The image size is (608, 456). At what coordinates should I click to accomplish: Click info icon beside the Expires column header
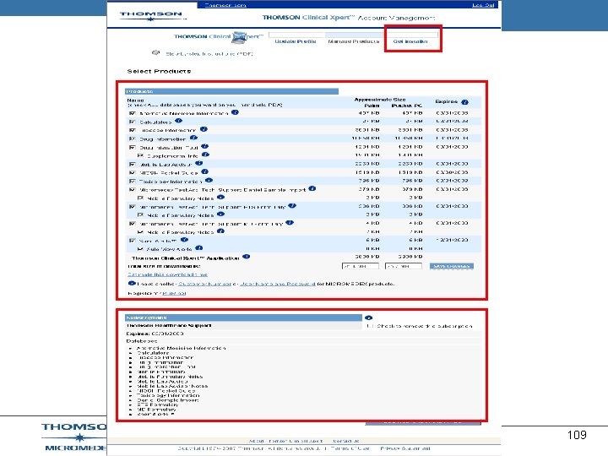coord(465,102)
